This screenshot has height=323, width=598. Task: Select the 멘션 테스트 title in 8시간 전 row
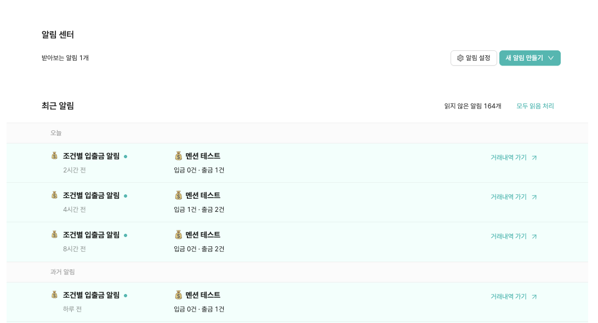point(203,235)
